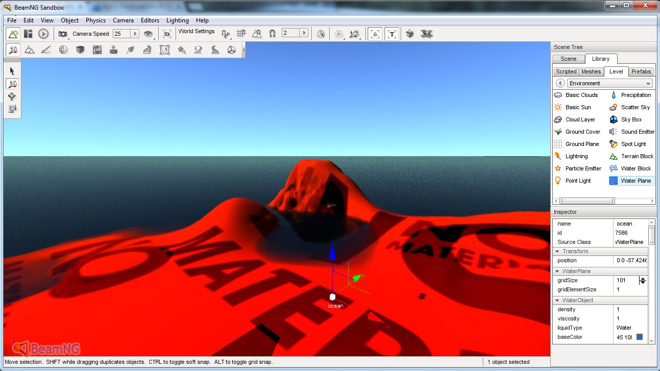Choose the Select arrow tool in left toolbox
The image size is (660, 371).
pyautogui.click(x=12, y=71)
